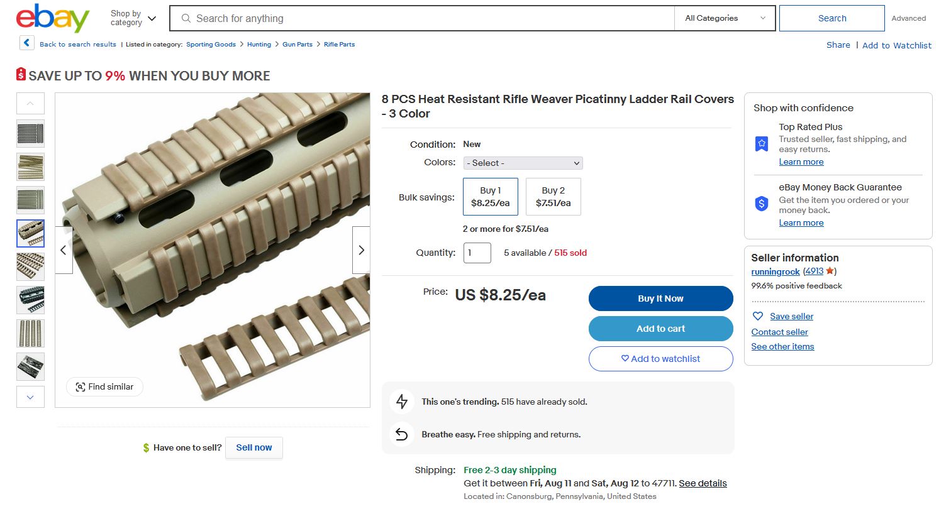
Task: Move thumbnail list down with the bottom chevron
Action: tap(30, 397)
